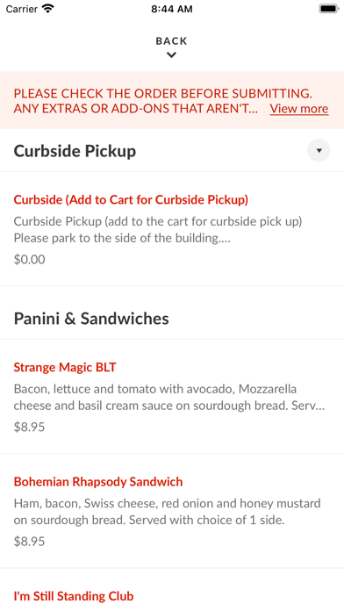Image resolution: width=344 pixels, height=611 pixels.
Task: Tap the Strange Magic BLT description text
Action: tap(169, 397)
